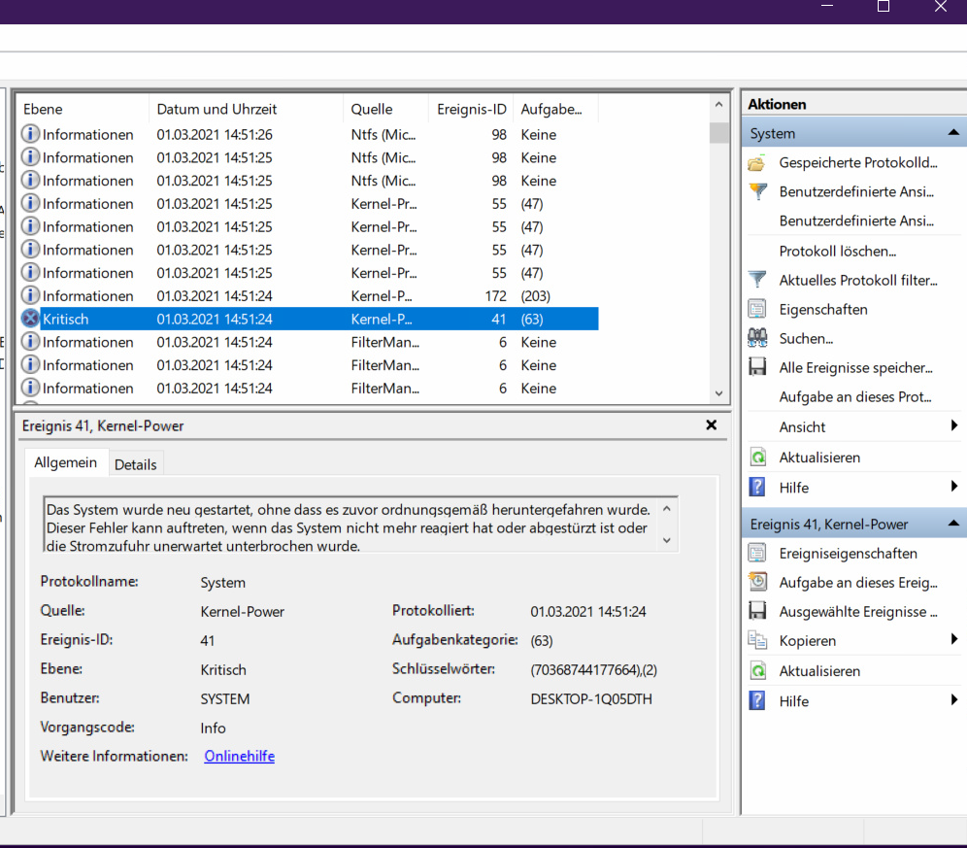The width and height of the screenshot is (967, 848).
Task: Click the critical error icon on Kritisch row
Action: tap(30, 319)
